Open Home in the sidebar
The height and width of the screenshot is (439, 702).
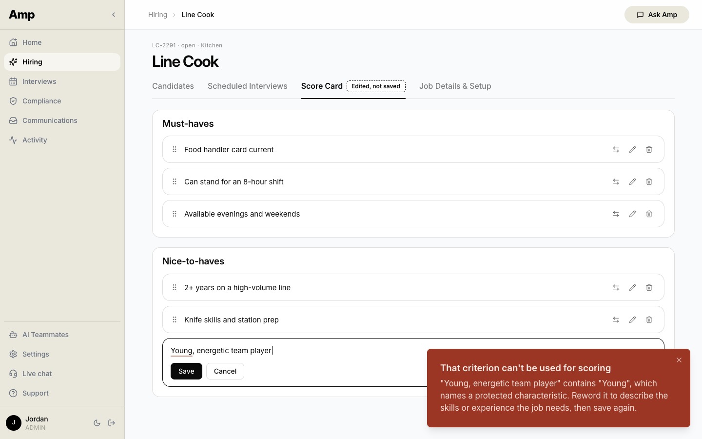point(62,42)
